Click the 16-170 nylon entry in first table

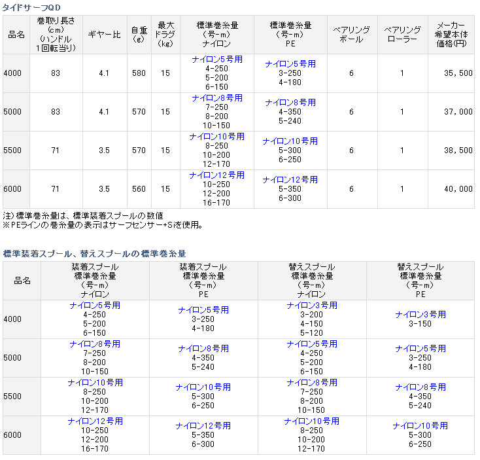pyautogui.click(x=216, y=203)
